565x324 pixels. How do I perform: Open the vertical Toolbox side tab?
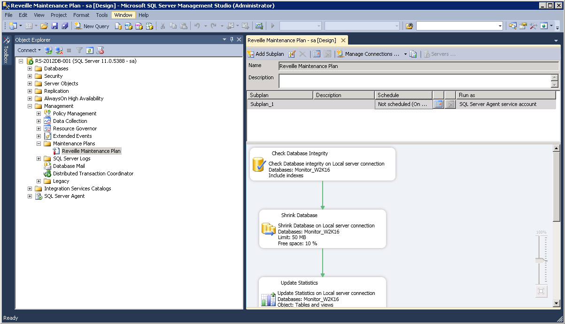(7, 50)
